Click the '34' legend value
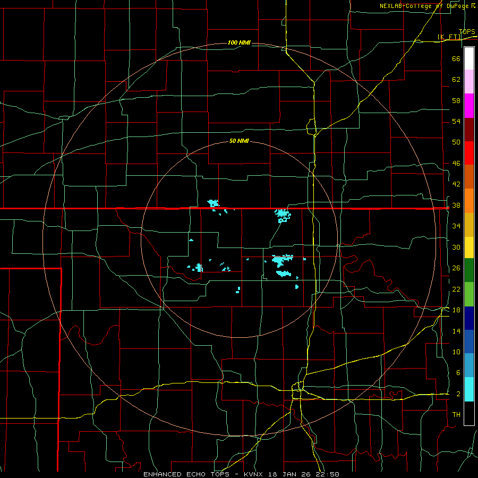Screen dimensions: 478x478 [456, 226]
